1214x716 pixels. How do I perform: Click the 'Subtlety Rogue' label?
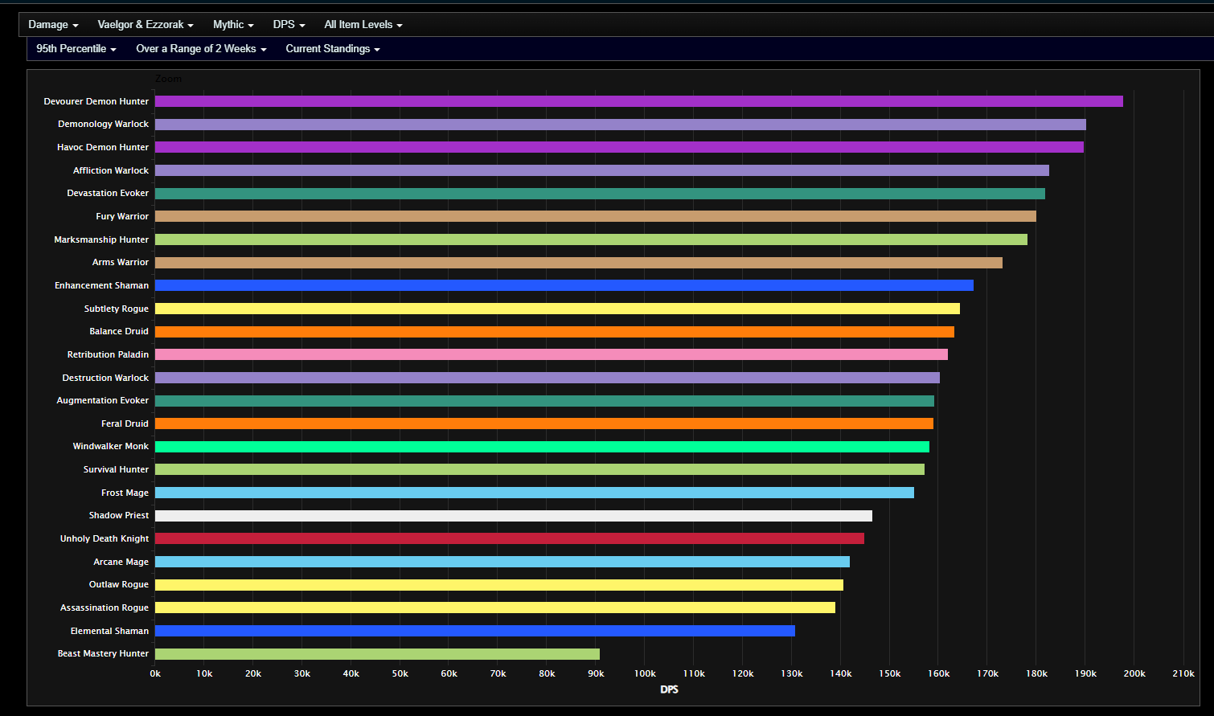click(x=117, y=309)
